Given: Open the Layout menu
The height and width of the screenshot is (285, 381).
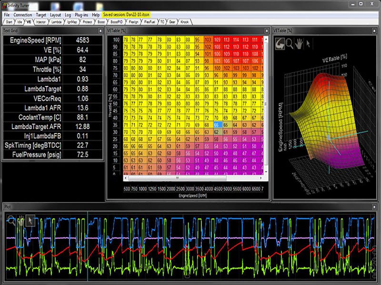Looking at the screenshot, I should pyautogui.click(x=55, y=15).
